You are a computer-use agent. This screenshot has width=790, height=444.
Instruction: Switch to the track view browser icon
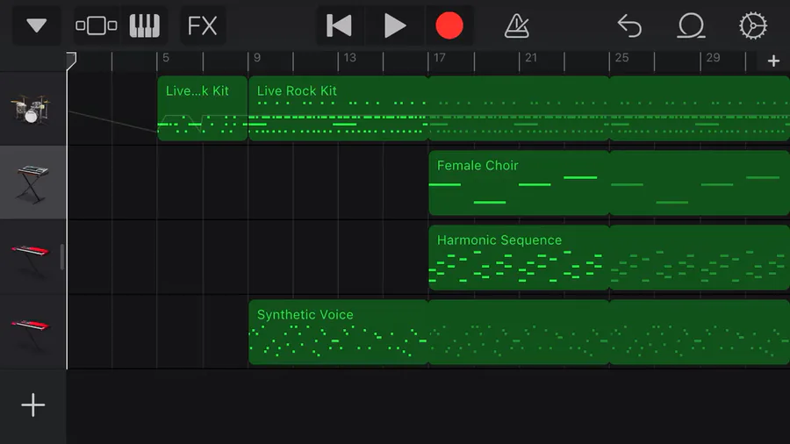pyautogui.click(x=97, y=25)
